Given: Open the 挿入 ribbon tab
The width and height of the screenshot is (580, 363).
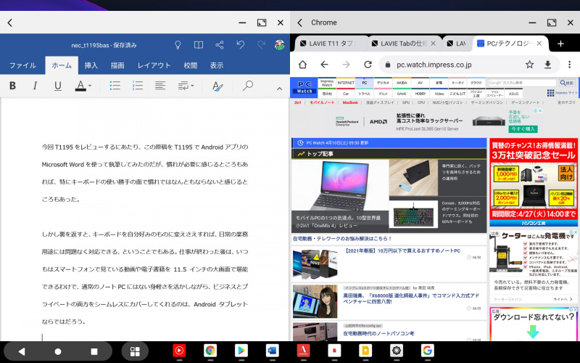Looking at the screenshot, I should click(91, 65).
